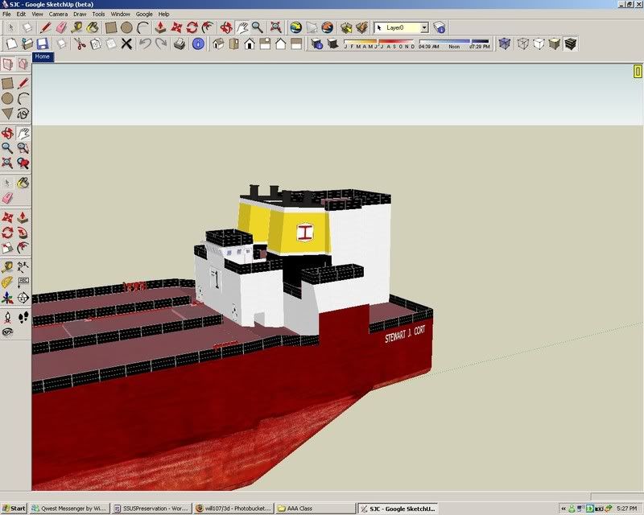
Task: Open the Draw menu
Action: tap(80, 14)
